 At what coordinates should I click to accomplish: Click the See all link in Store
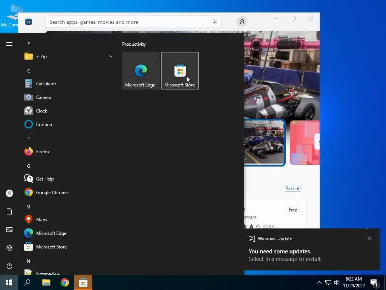(x=293, y=189)
